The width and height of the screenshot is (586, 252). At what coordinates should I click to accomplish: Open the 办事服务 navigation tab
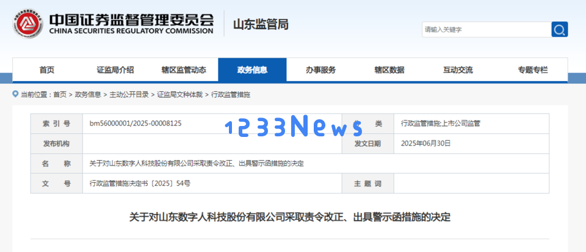320,70
